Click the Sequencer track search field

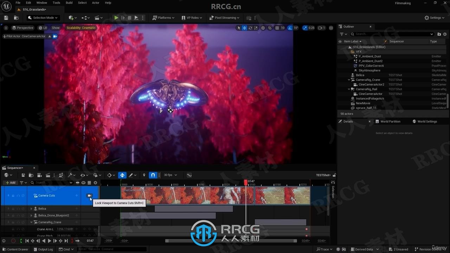[51, 183]
